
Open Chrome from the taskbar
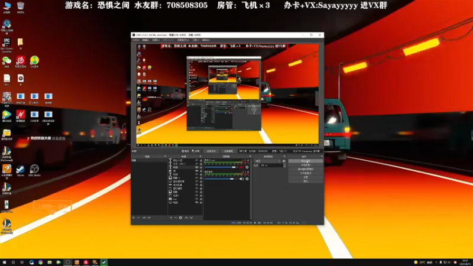[x=40, y=262]
